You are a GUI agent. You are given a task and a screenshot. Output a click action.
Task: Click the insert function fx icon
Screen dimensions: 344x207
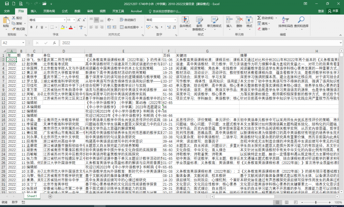point(55,43)
